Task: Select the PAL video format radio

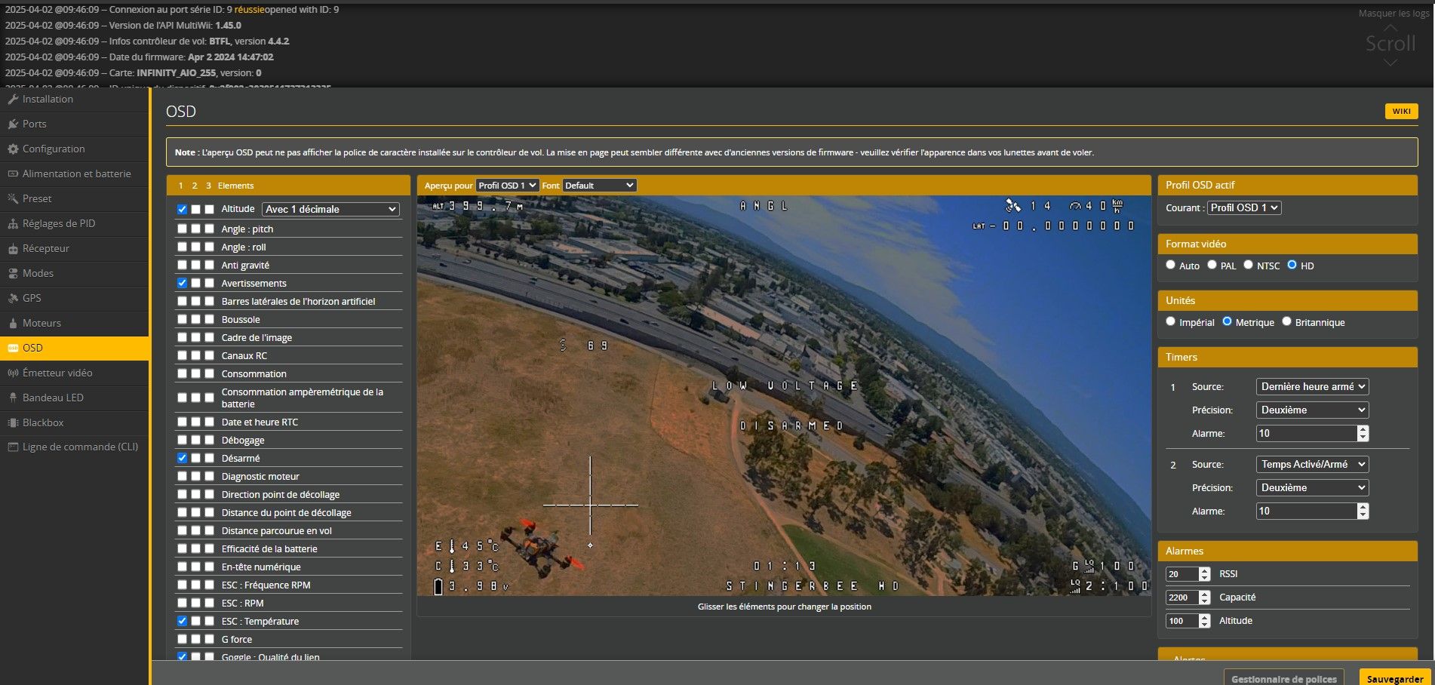Action: click(1212, 265)
